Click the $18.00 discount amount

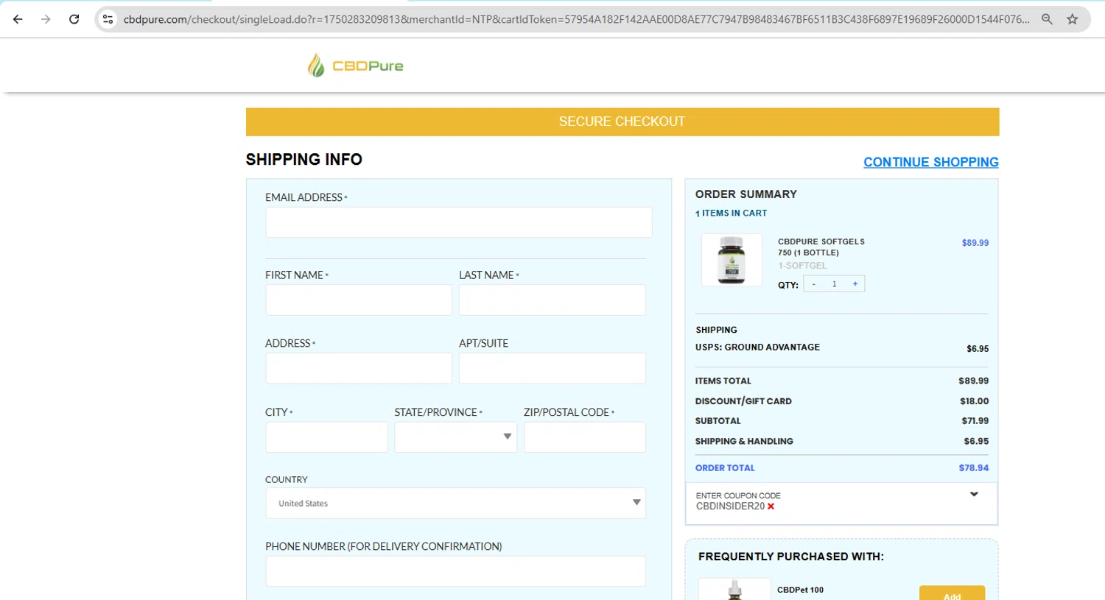coord(974,401)
